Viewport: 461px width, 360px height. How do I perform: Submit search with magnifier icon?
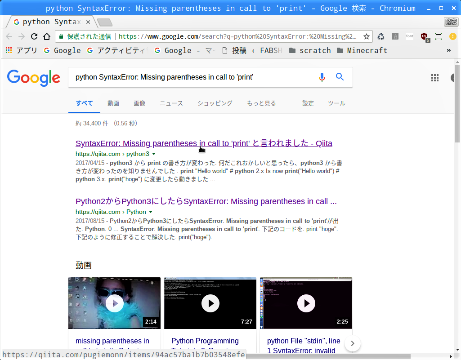tap(340, 77)
